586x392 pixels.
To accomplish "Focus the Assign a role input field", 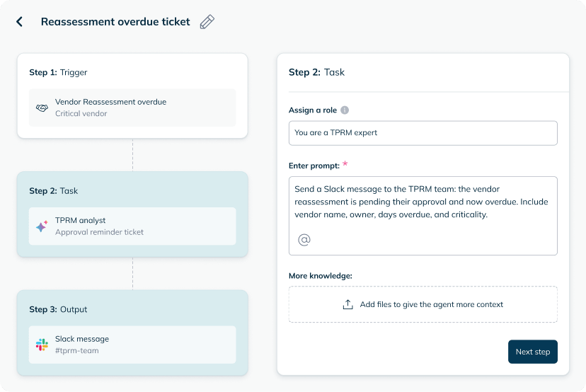I will (x=423, y=133).
